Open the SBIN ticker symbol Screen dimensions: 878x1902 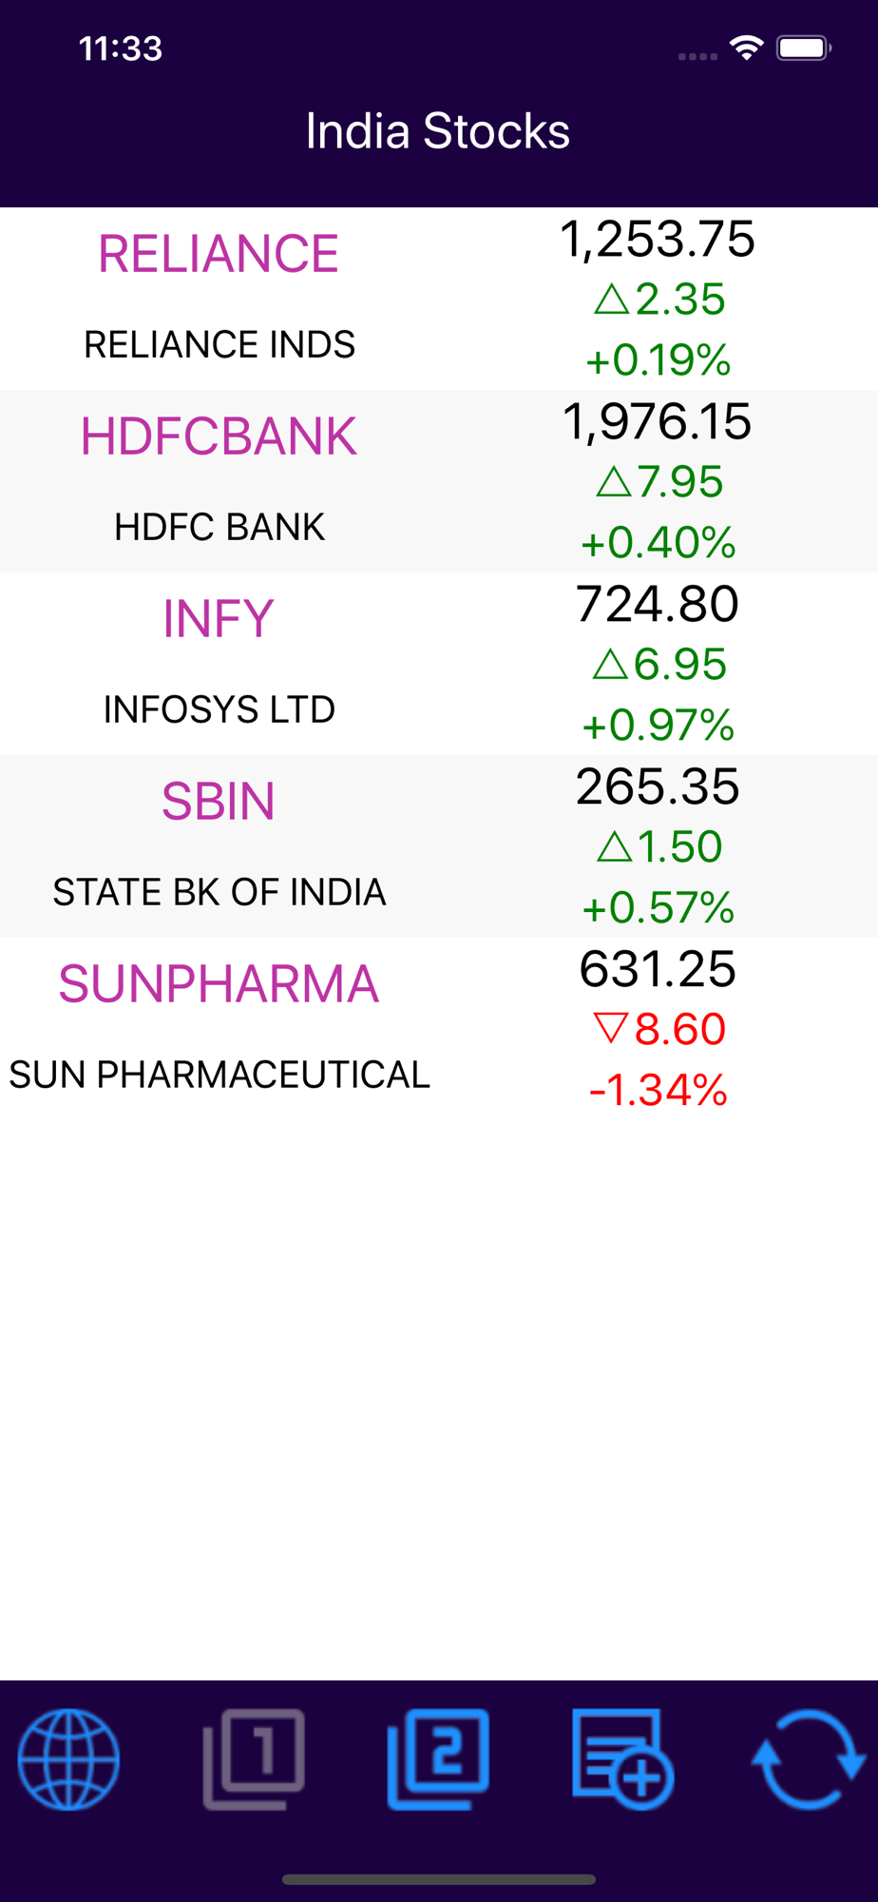click(219, 802)
